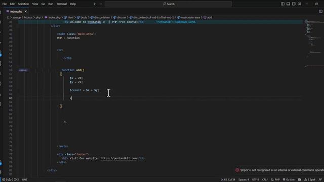Open the https://pentanikit.com link

click(x=118, y=158)
